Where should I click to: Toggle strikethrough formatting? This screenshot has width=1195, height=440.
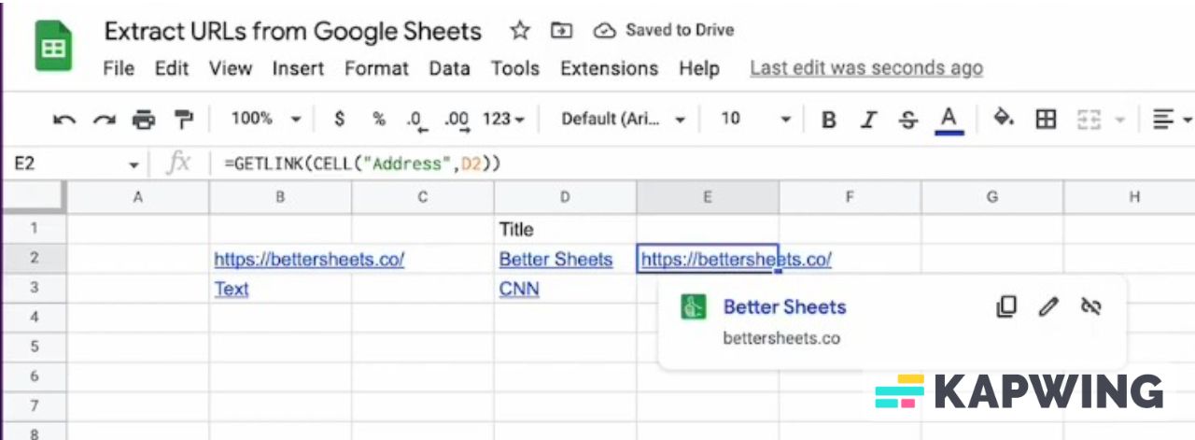click(908, 120)
